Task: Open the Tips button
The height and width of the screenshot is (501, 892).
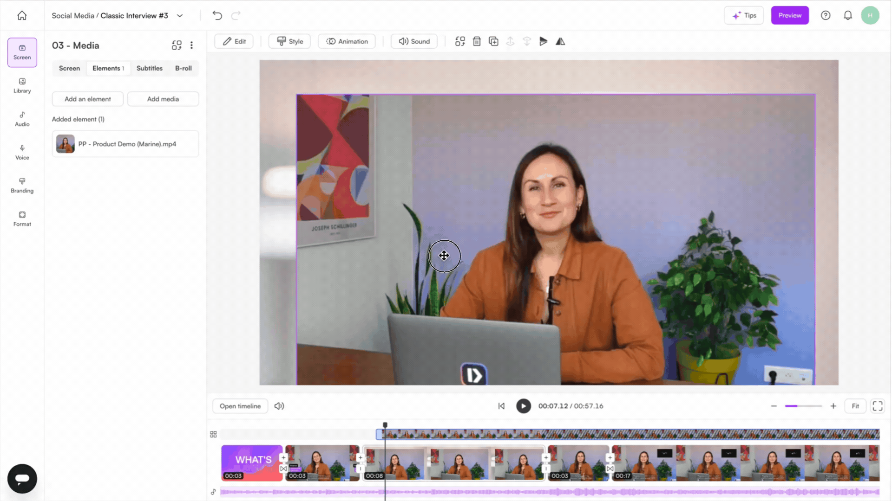Action: 744,15
